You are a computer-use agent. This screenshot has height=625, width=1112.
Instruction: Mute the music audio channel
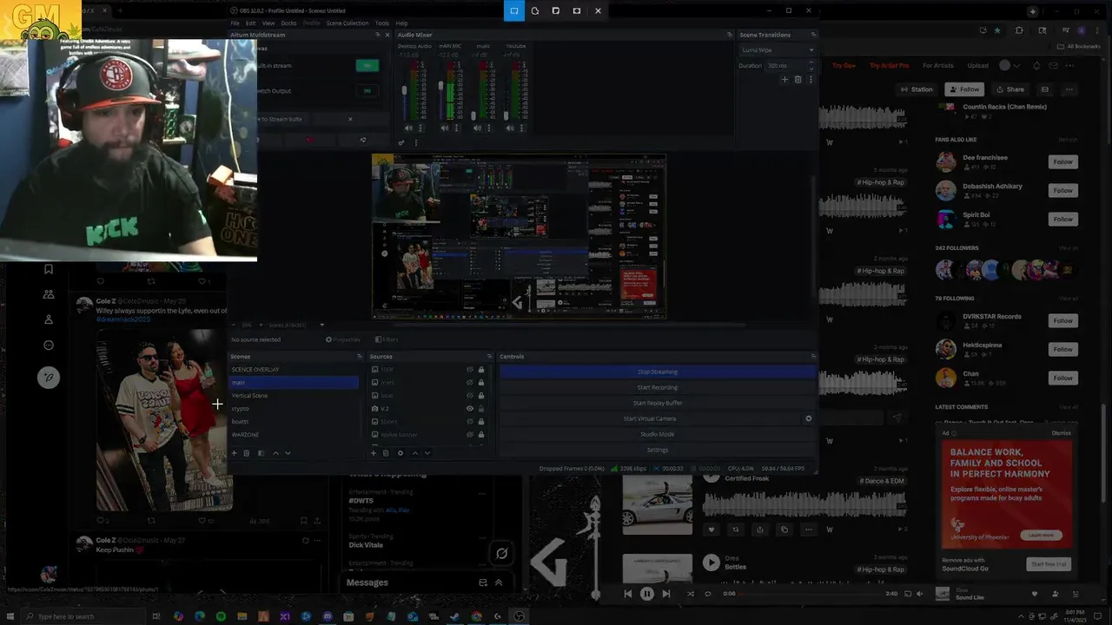click(478, 128)
